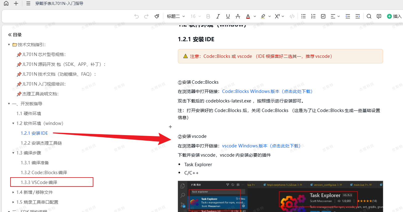
Task: Open the vscode Windows 版本 download link
Action: pos(261,146)
